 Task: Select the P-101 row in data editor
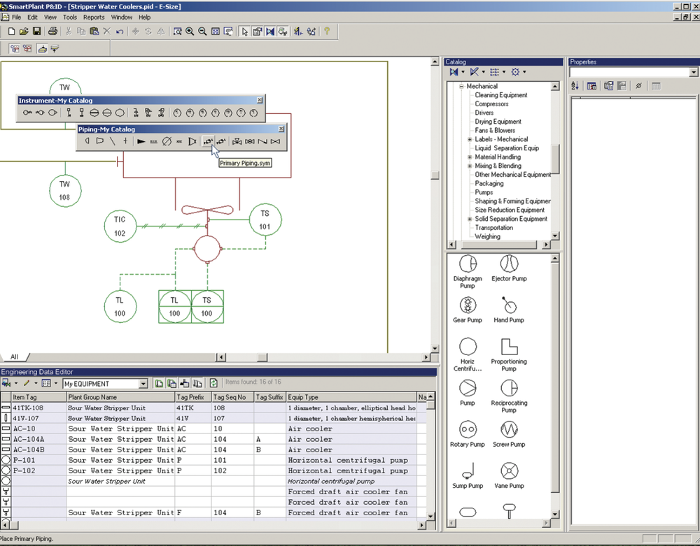(214, 460)
